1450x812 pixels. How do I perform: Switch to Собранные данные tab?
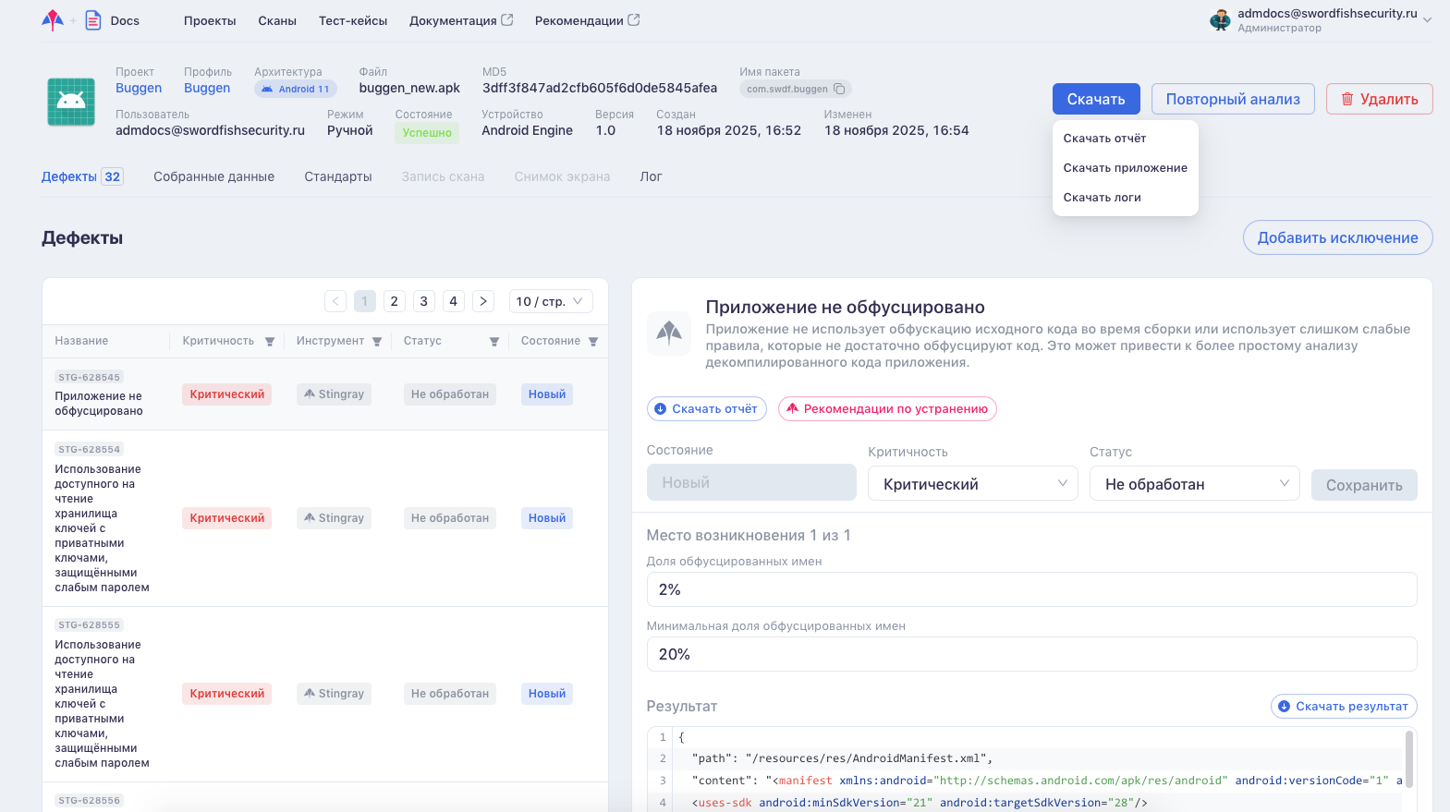213,176
